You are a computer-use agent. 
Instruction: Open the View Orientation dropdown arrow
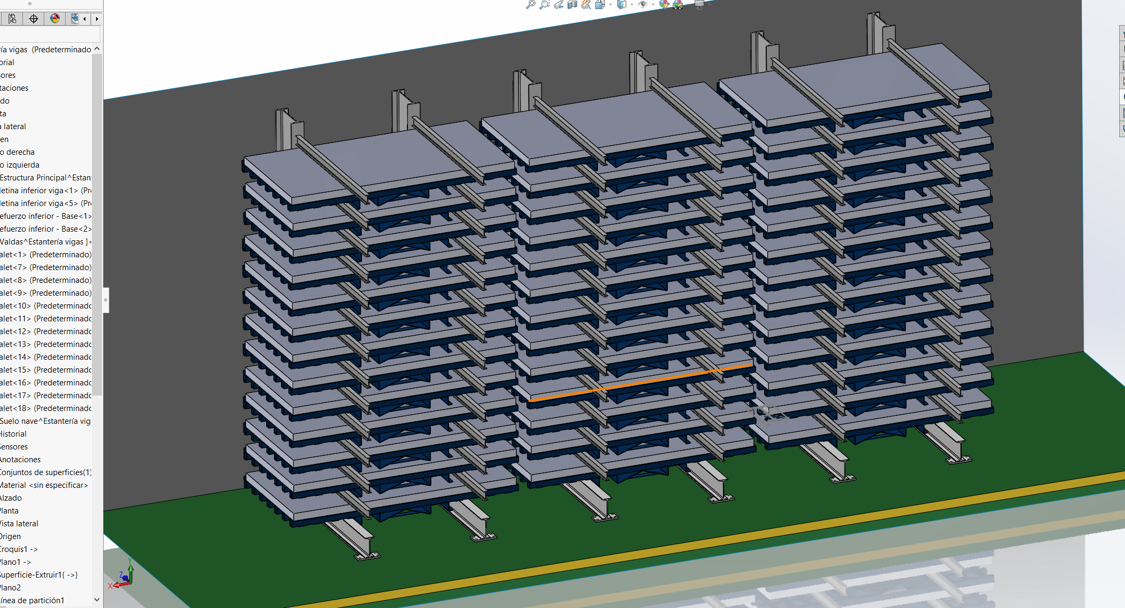pos(611,5)
